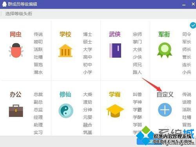Click the red bug icon under 网虫

click(x=16, y=50)
